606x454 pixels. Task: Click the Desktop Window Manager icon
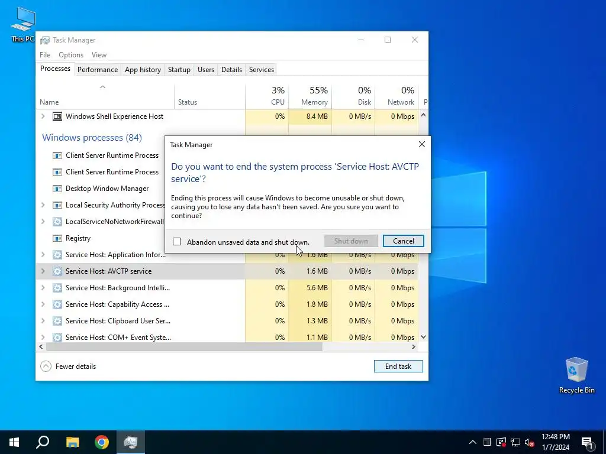tap(57, 189)
